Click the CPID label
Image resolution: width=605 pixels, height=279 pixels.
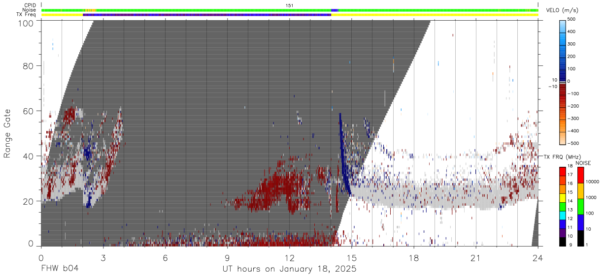[x=30, y=5]
